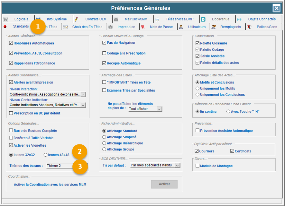This screenshot has width=285, height=206.
Task: Check Module de Montagne option
Action: pyautogui.click(x=198, y=166)
